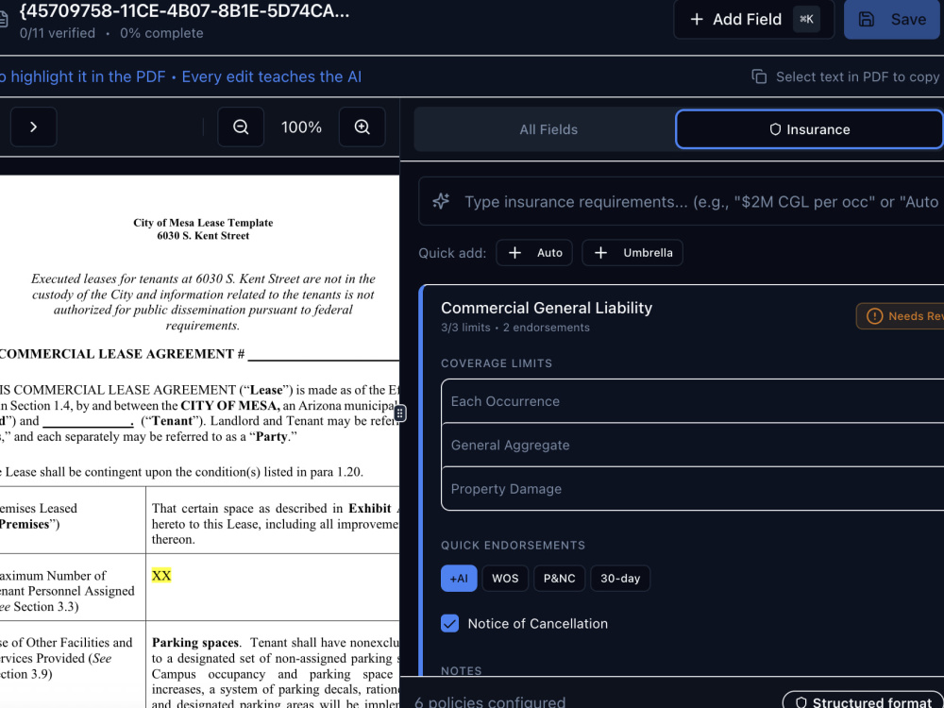Click the COMMERCIAL LEASE AGREEMENT # heading in PDF
Viewport: 944px width, 708px height.
coord(122,354)
